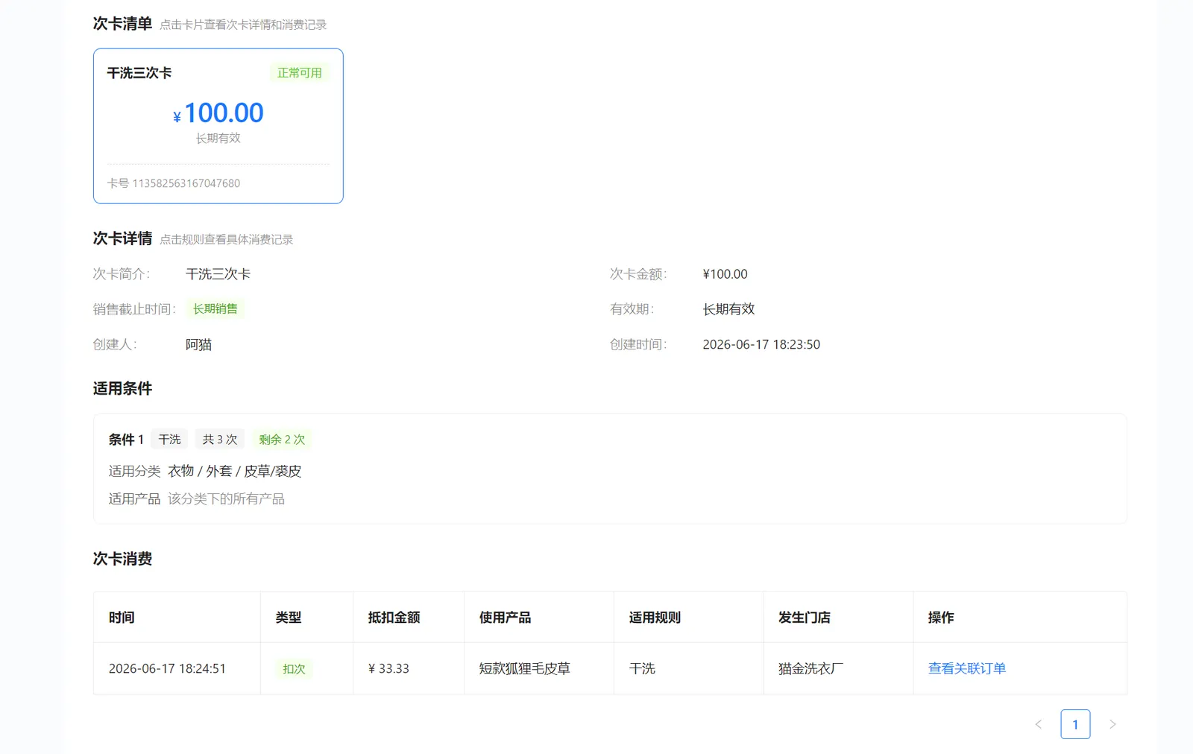The width and height of the screenshot is (1193, 754).
Task: Click creation time 2026-06-17 18:23:50
Action: pos(761,344)
